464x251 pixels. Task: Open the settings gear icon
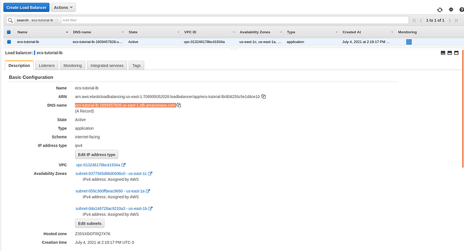451,9
